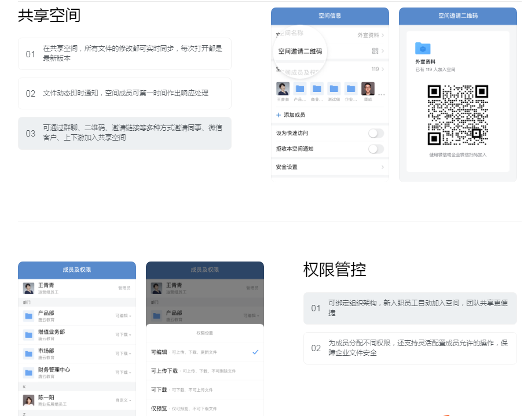The image size is (524, 416).
Task: Click the 测试组 folder icon in member row
Action: (334, 89)
